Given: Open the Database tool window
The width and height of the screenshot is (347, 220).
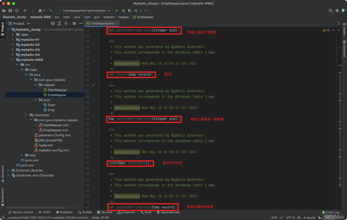Looking at the screenshot, I should tap(344, 49).
